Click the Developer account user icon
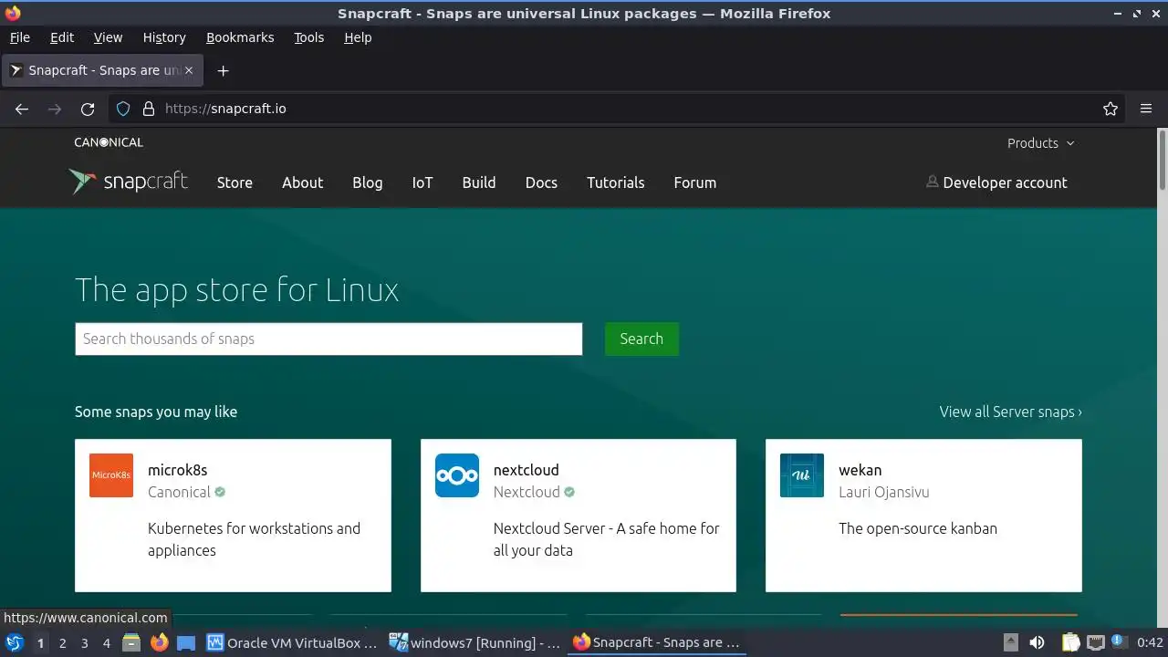The image size is (1168, 657). click(x=932, y=182)
